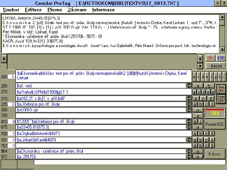Screen dimensions: 227x170
Task: Click the stepper arrows of field 205
Action: click(189, 86)
